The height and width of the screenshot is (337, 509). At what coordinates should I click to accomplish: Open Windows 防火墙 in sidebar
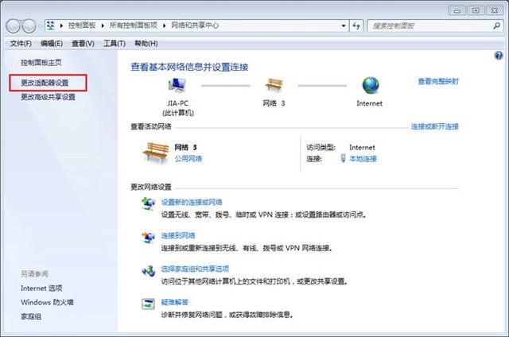[47, 302]
